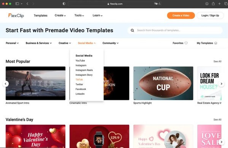Select Instagram Story from the menu
The width and height of the screenshot is (228, 148).
84,75
